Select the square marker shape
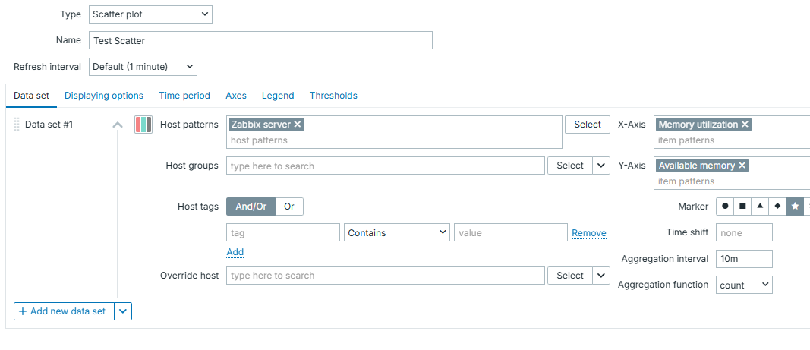Screen dimensions: 810x350 tap(742, 206)
